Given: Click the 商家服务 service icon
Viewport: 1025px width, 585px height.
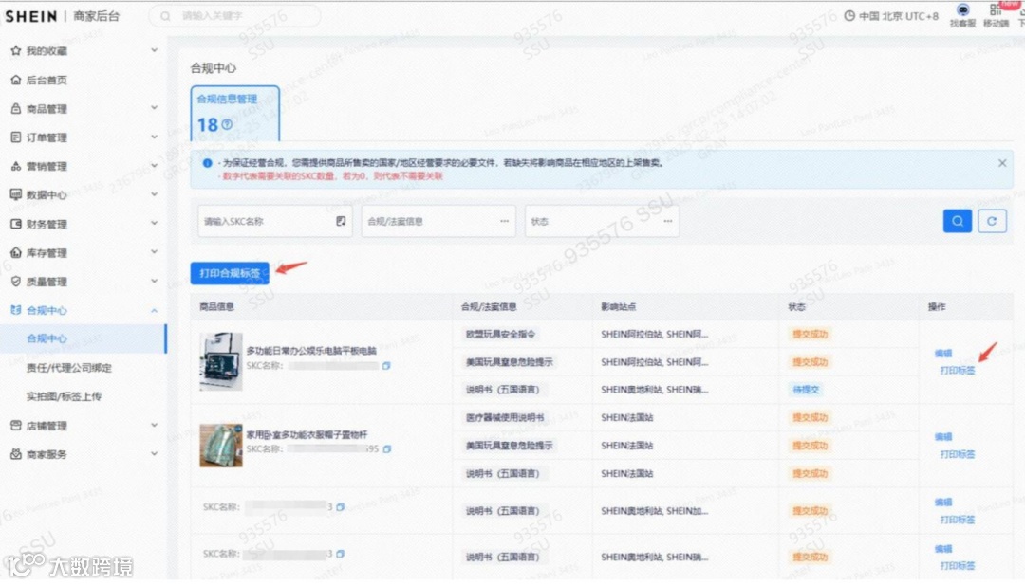Looking at the screenshot, I should coord(16,454).
